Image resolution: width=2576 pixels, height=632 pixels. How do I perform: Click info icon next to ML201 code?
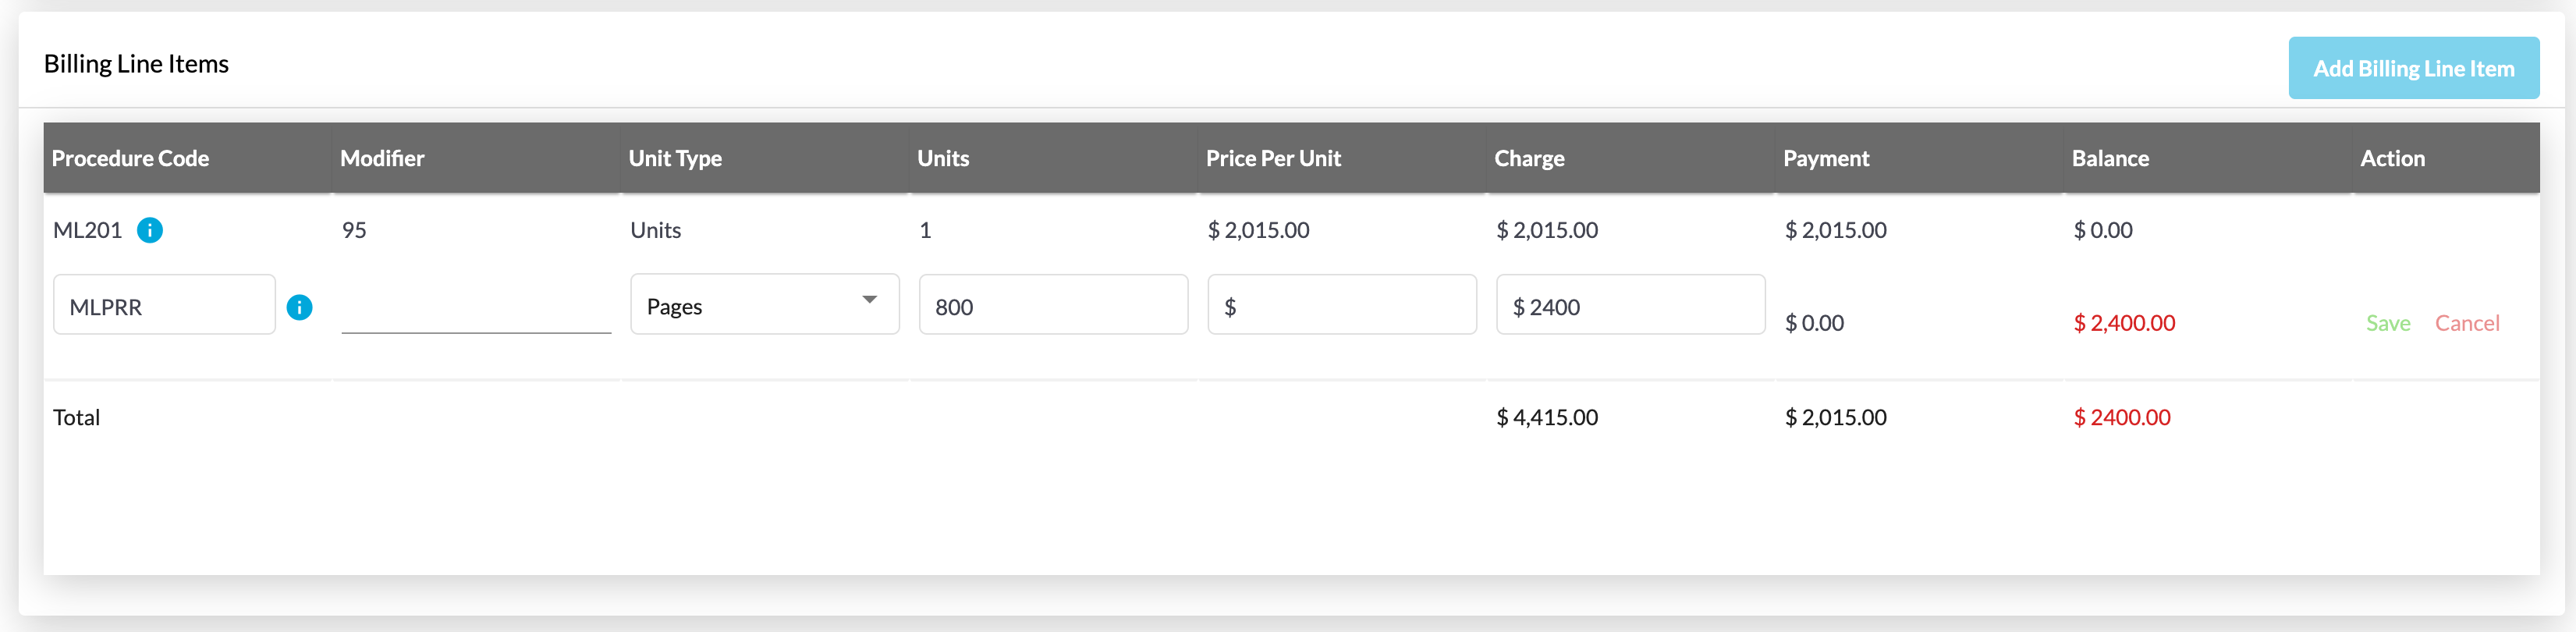click(150, 230)
